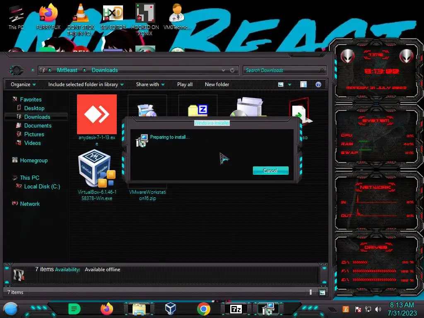Screen dimensions: 424x318
Task: Refresh the Downloads folder address bar
Action: (x=232, y=70)
